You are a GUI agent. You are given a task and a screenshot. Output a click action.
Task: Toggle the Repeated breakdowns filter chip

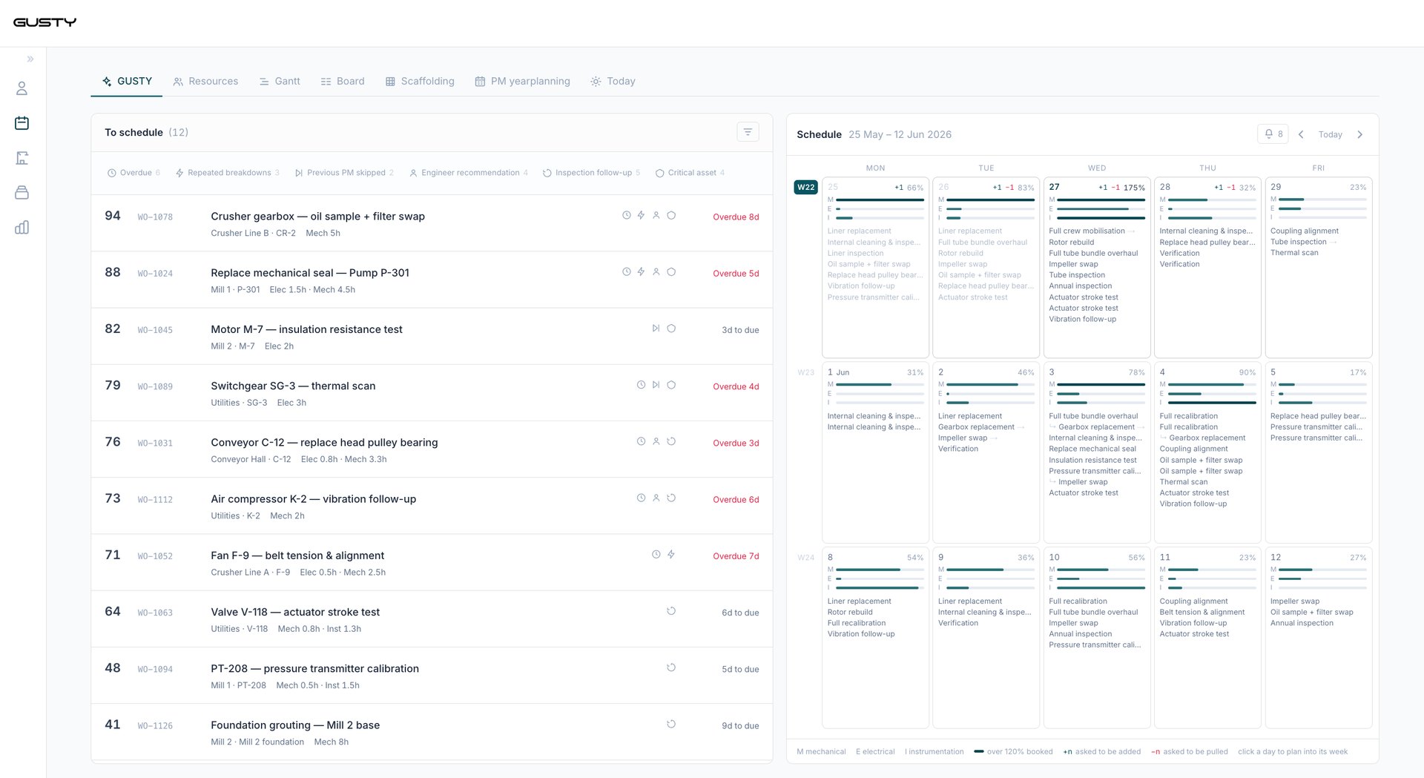coord(227,173)
